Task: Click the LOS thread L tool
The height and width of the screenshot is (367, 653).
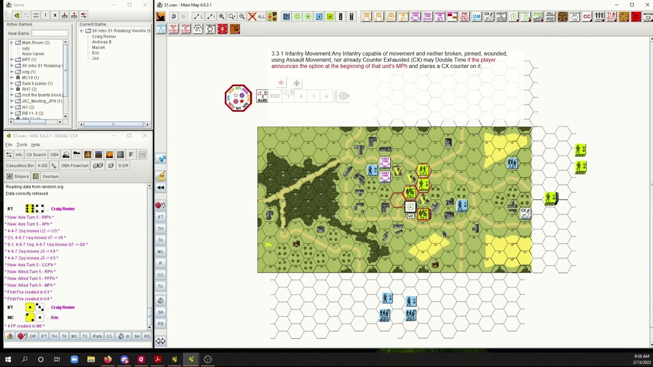Action: tap(198, 17)
